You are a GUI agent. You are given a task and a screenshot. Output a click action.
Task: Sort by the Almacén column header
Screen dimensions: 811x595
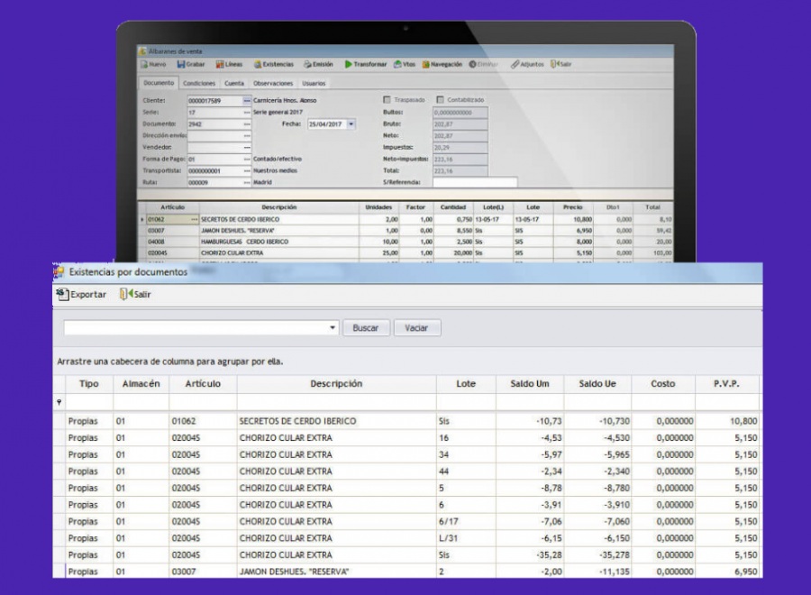pos(141,384)
